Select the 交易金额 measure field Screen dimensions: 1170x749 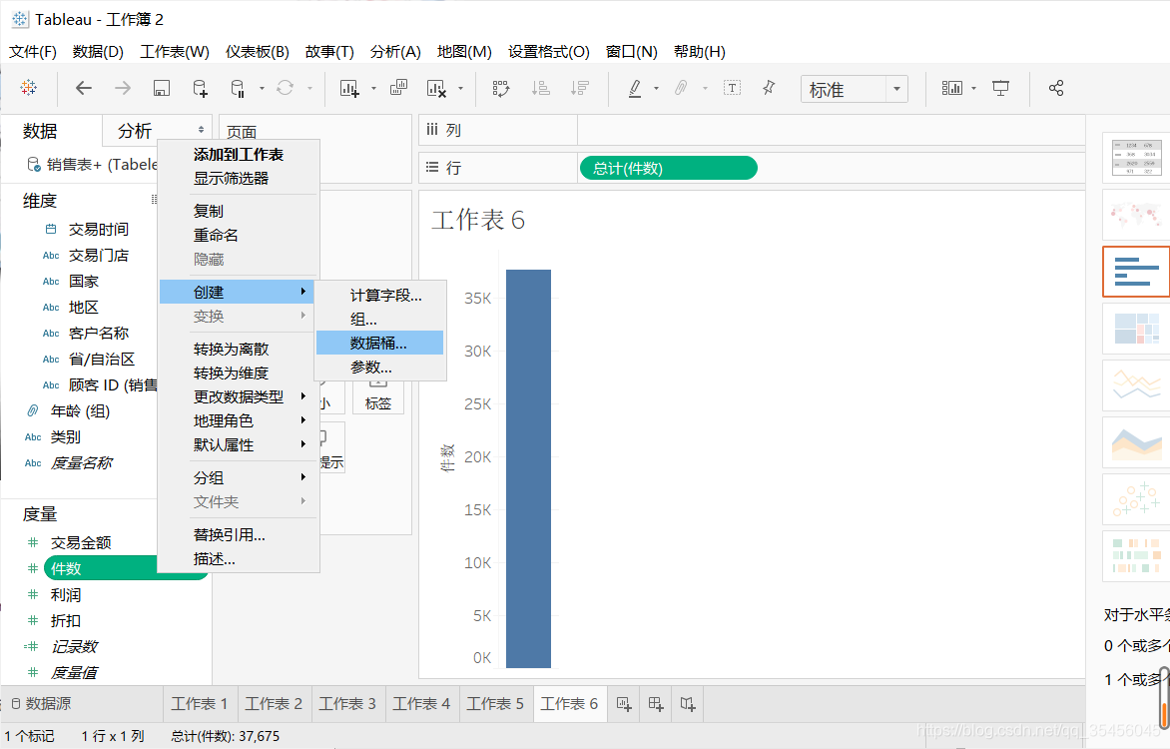click(81, 543)
